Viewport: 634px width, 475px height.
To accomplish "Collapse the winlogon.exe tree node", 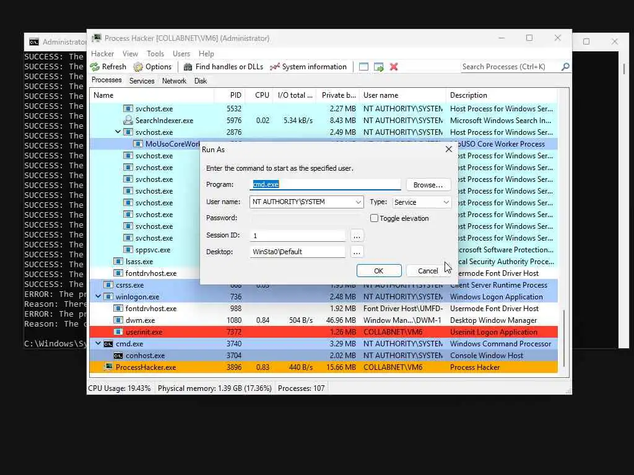I will pos(98,296).
